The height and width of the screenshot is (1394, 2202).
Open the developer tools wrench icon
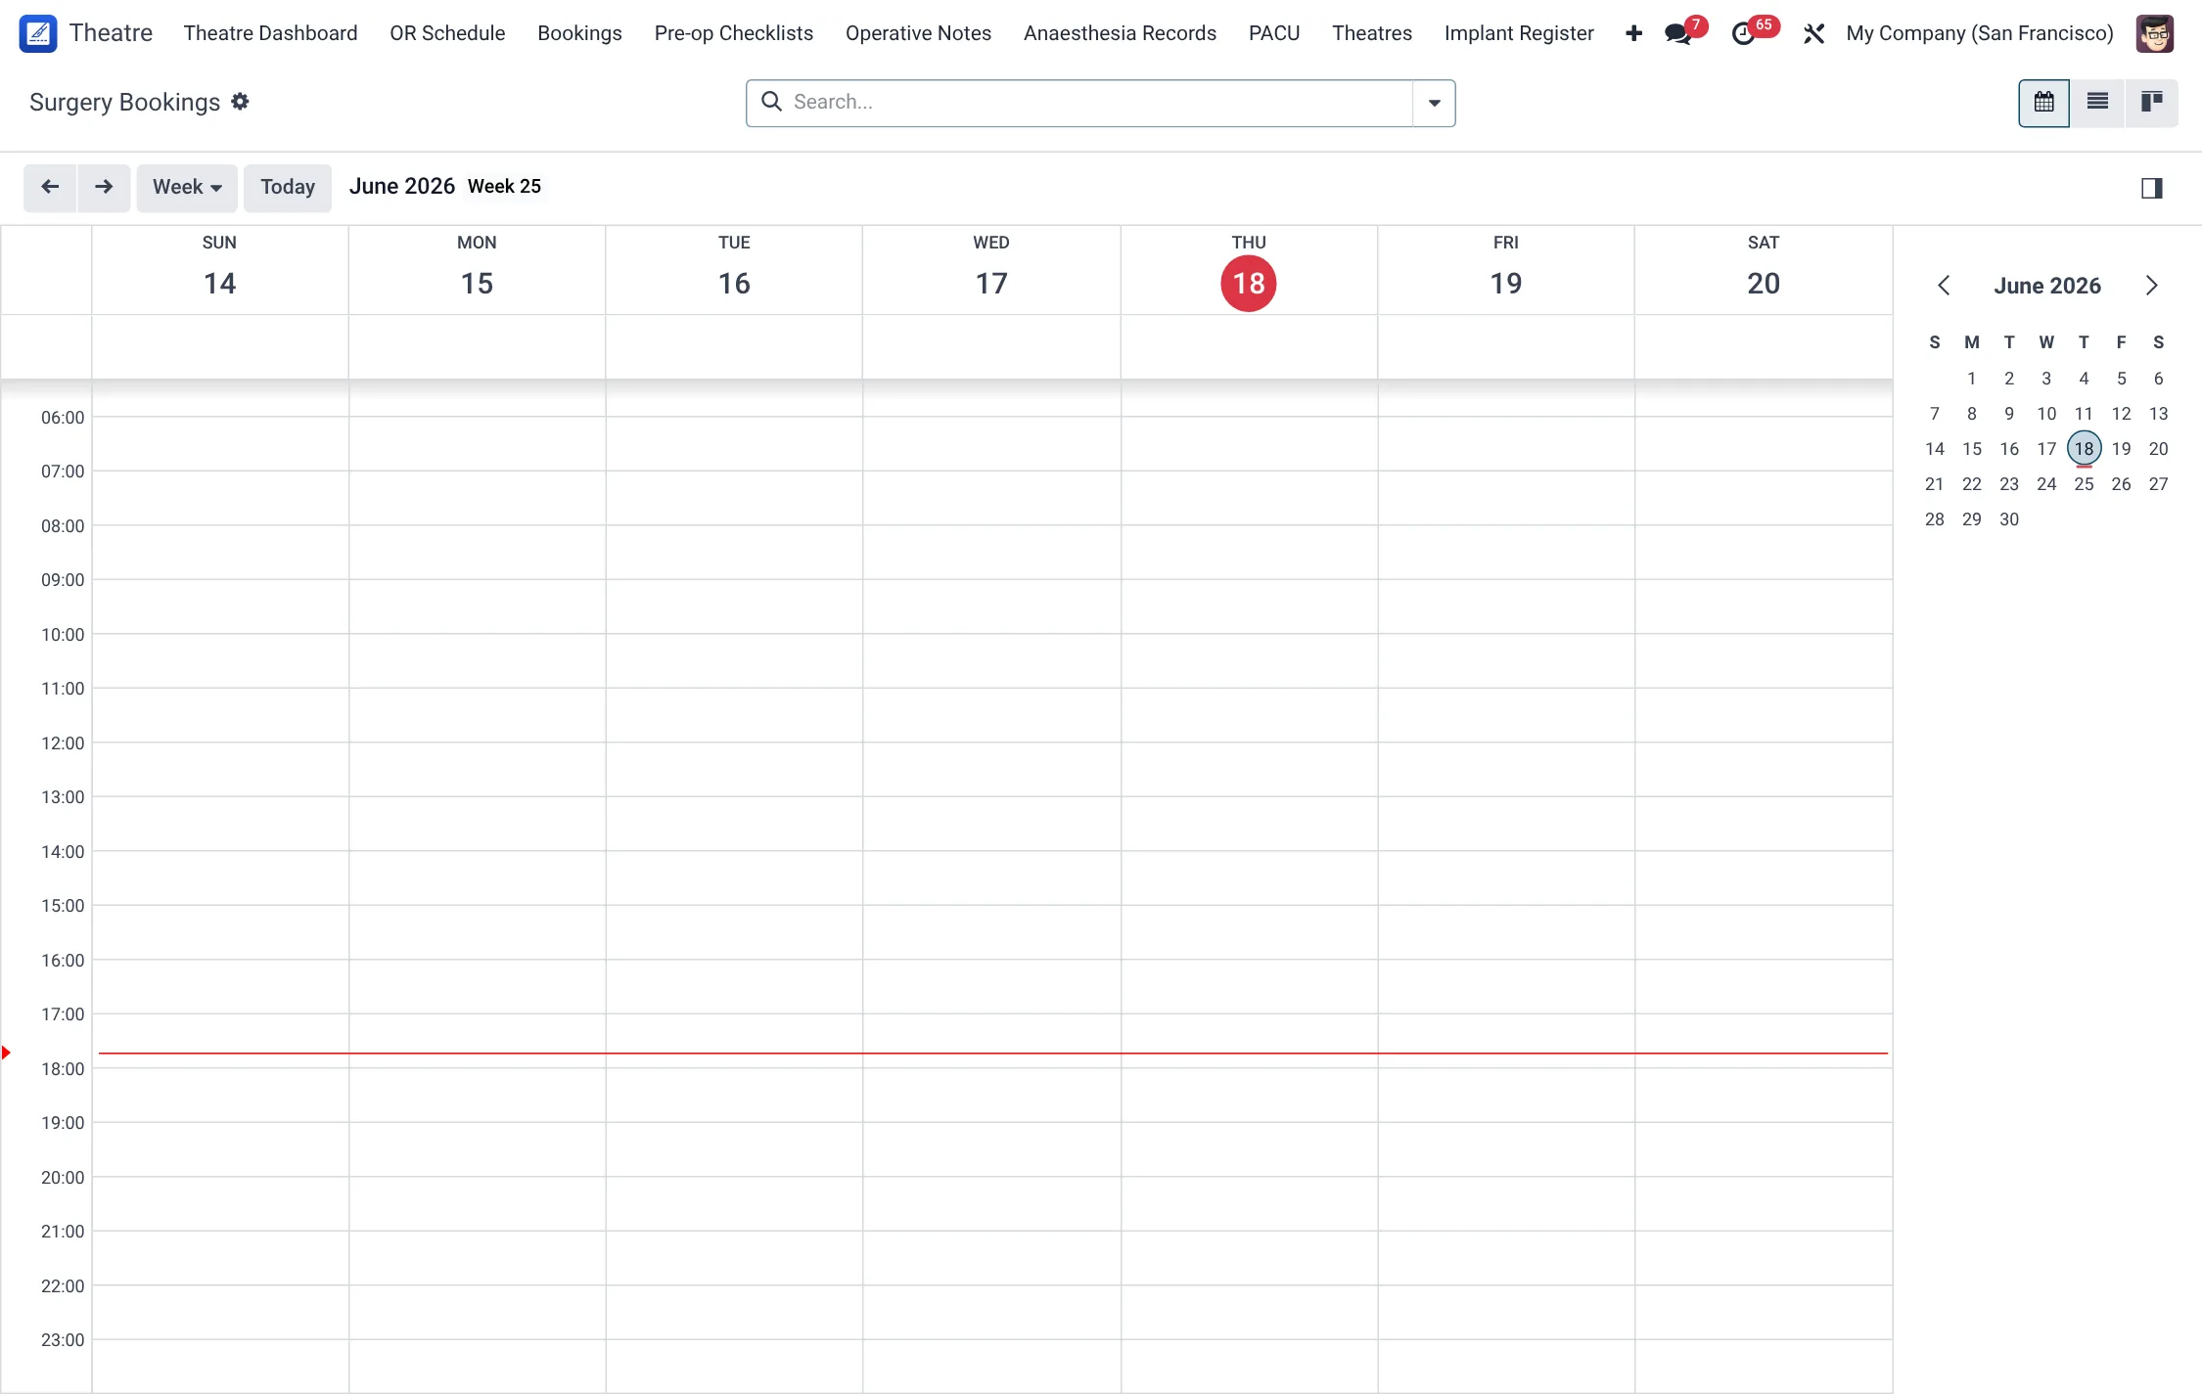coord(1813,34)
